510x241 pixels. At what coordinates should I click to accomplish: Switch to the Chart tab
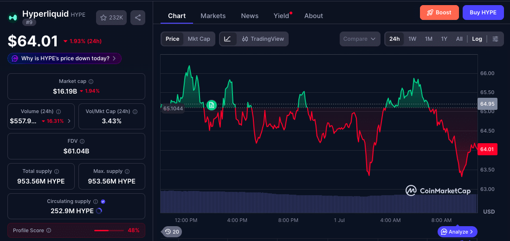[x=177, y=16]
